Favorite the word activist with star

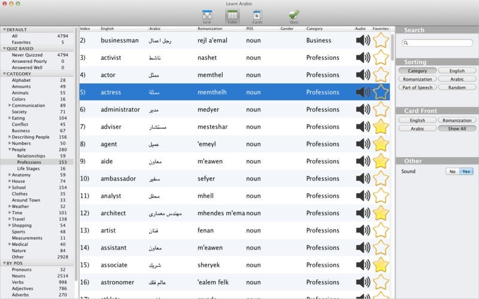(381, 58)
